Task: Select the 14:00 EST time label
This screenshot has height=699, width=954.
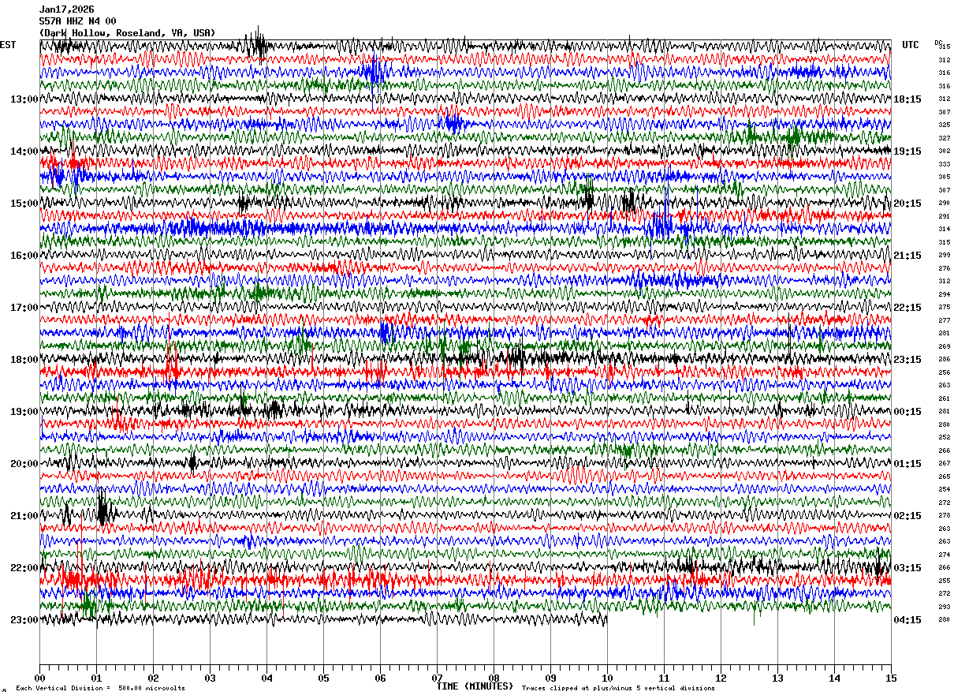Action: (x=24, y=151)
